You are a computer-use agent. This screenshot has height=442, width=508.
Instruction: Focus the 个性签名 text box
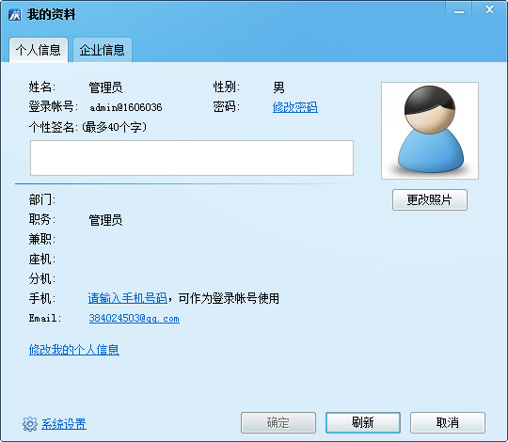tap(192, 158)
